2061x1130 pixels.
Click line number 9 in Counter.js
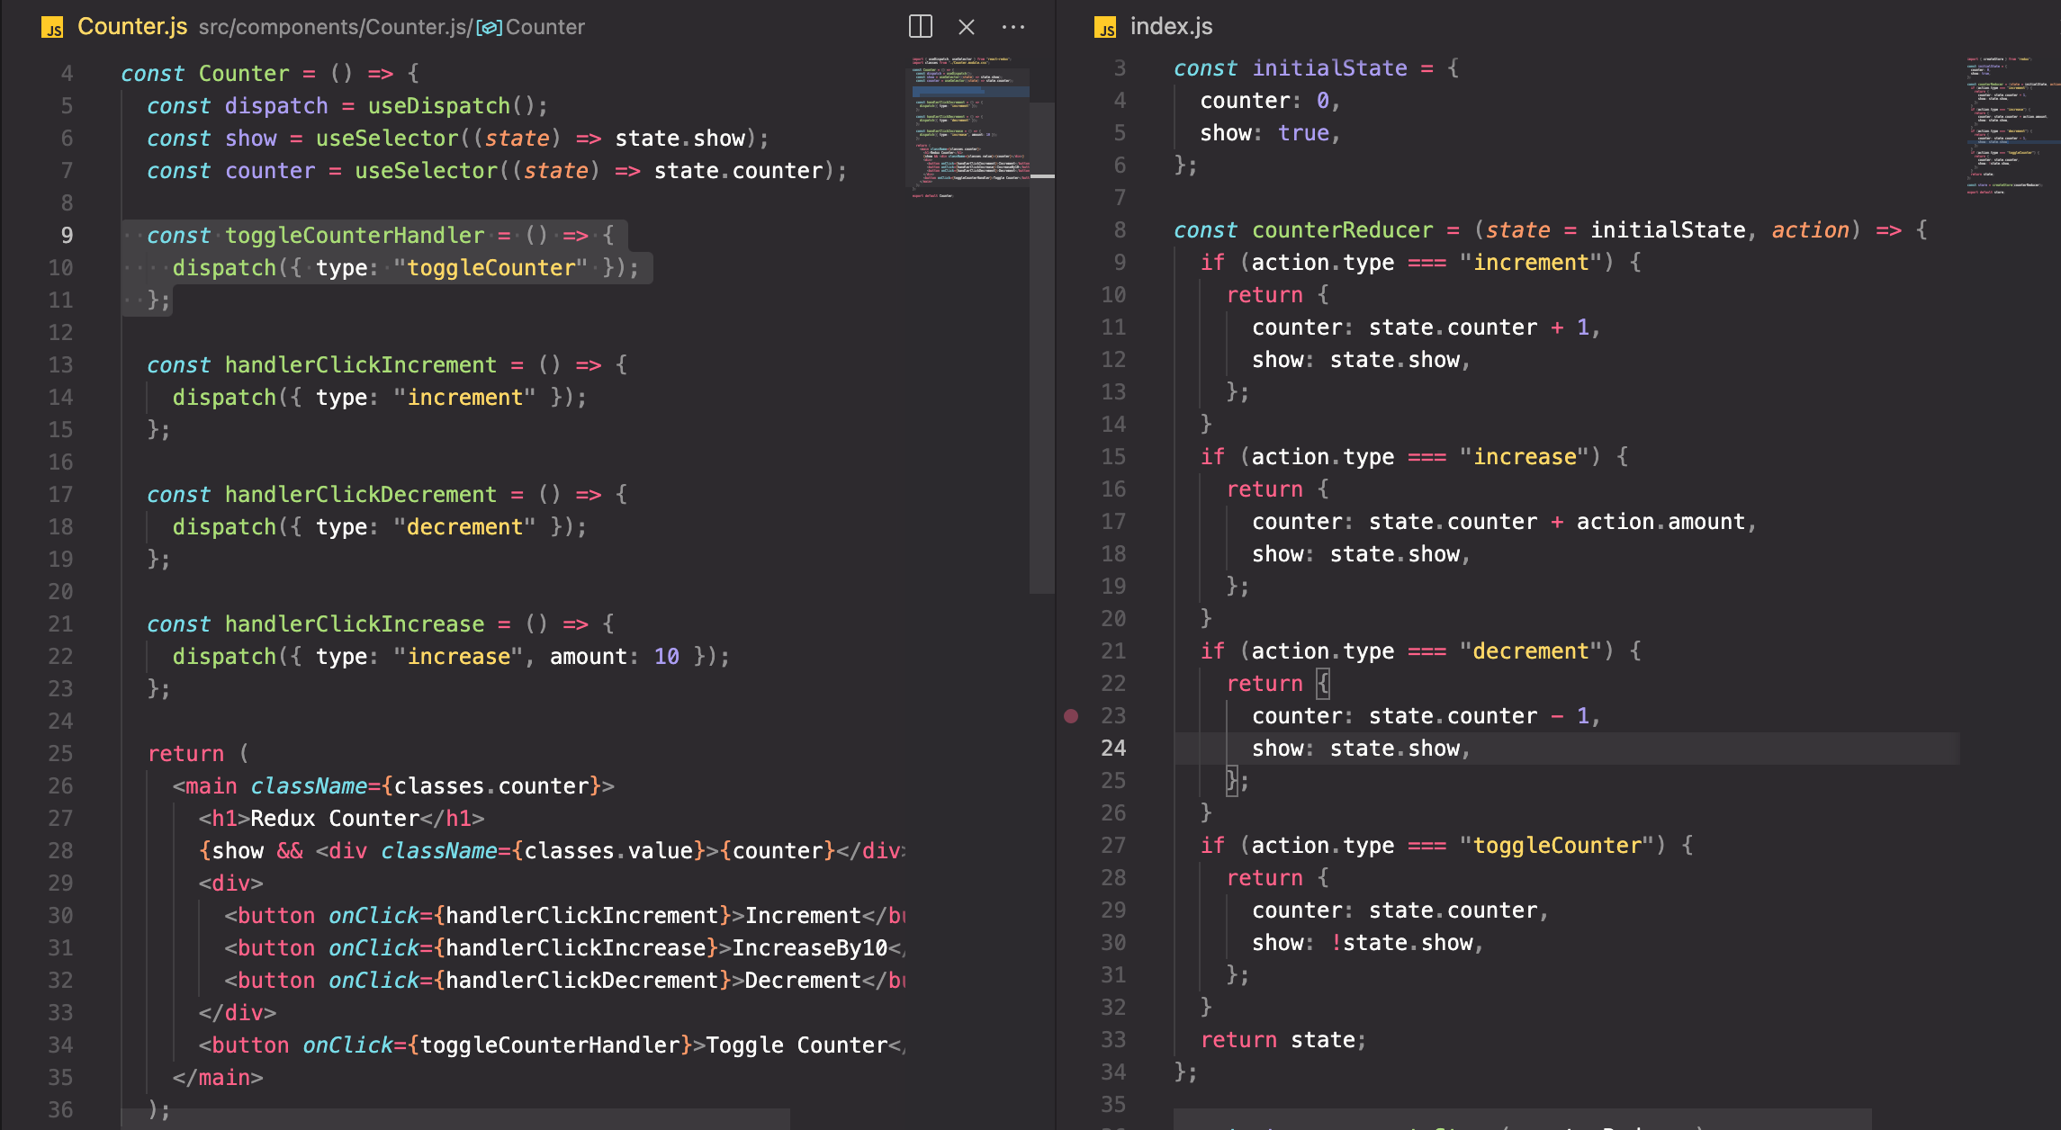click(x=67, y=236)
